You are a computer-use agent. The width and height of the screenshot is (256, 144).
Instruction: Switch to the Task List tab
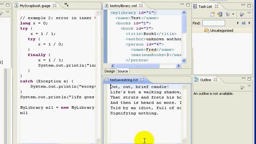coord(205,6)
